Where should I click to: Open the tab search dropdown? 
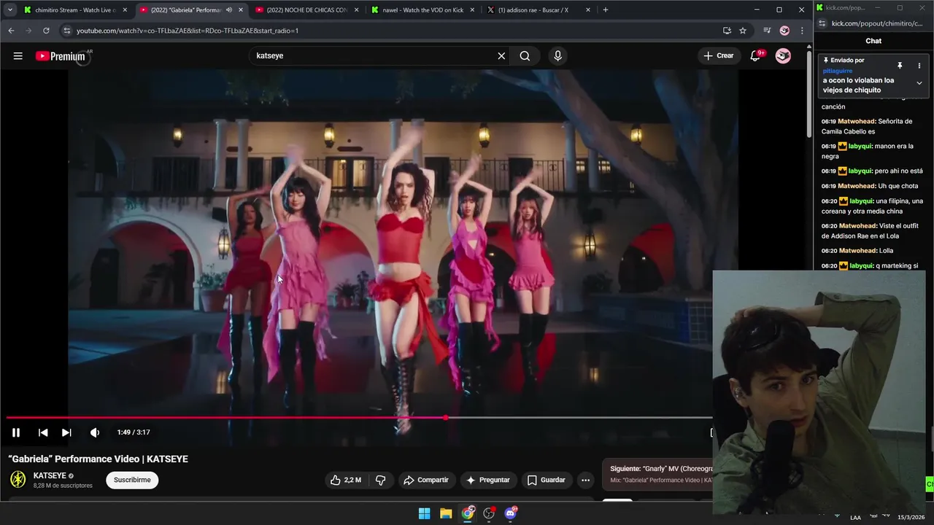click(x=9, y=10)
